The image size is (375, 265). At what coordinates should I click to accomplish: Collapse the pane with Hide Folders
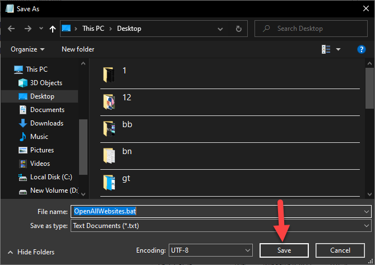tap(33, 252)
